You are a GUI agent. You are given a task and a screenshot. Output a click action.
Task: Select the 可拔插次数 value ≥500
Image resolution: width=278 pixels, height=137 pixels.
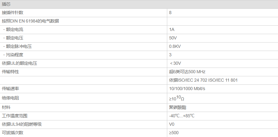(174, 133)
